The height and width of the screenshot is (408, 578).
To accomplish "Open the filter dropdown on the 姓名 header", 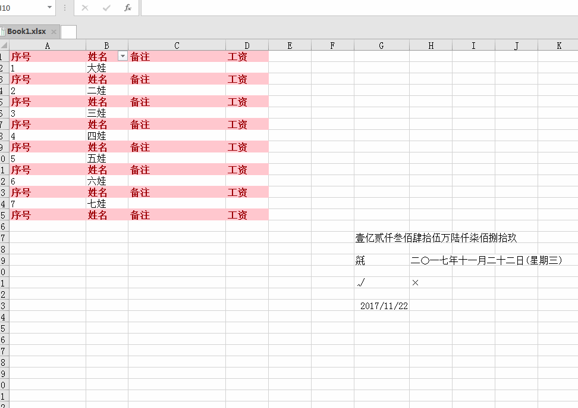I will coord(123,56).
